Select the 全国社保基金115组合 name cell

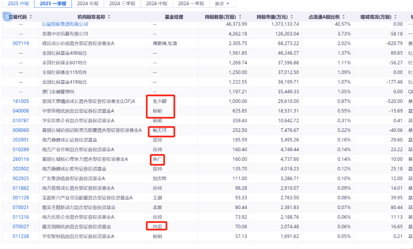[65, 72]
